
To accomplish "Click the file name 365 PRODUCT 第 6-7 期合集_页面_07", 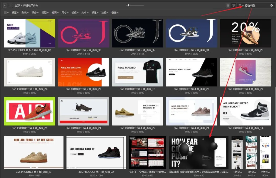I will pos(30,50).
